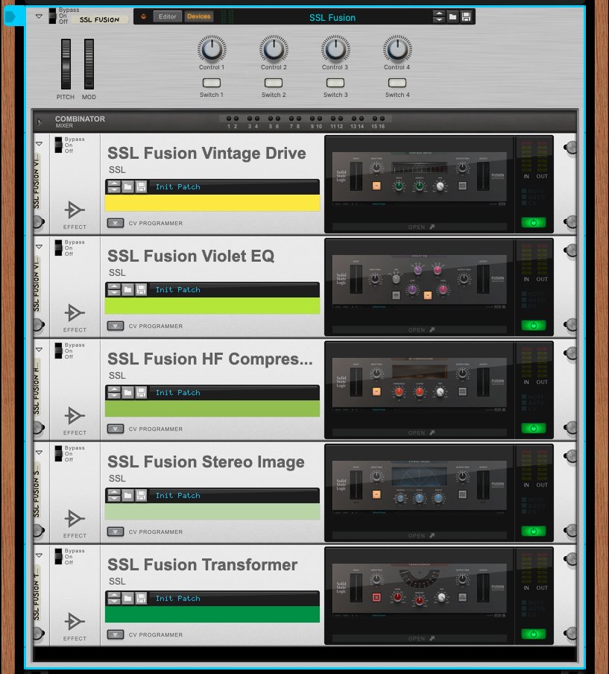Save patch disk icon for HF Compressor
Image resolution: width=609 pixels, height=674 pixels.
[141, 392]
